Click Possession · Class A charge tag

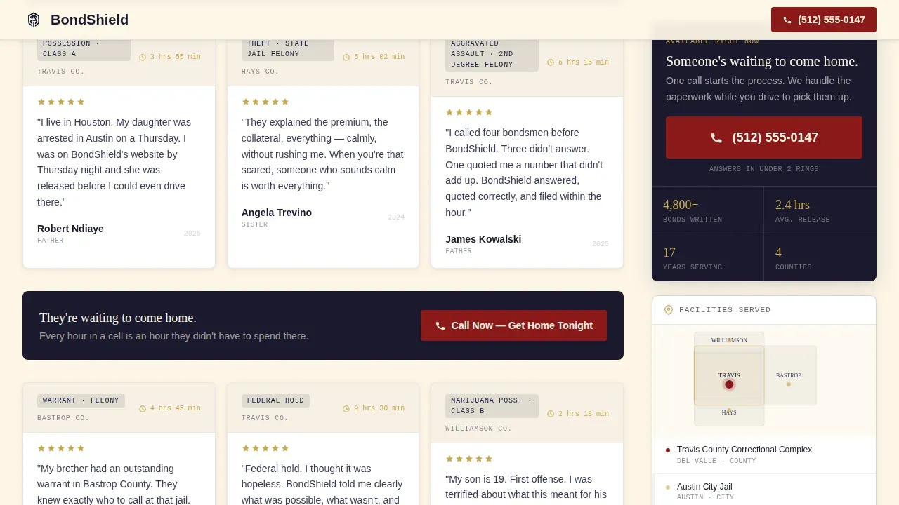(x=84, y=49)
